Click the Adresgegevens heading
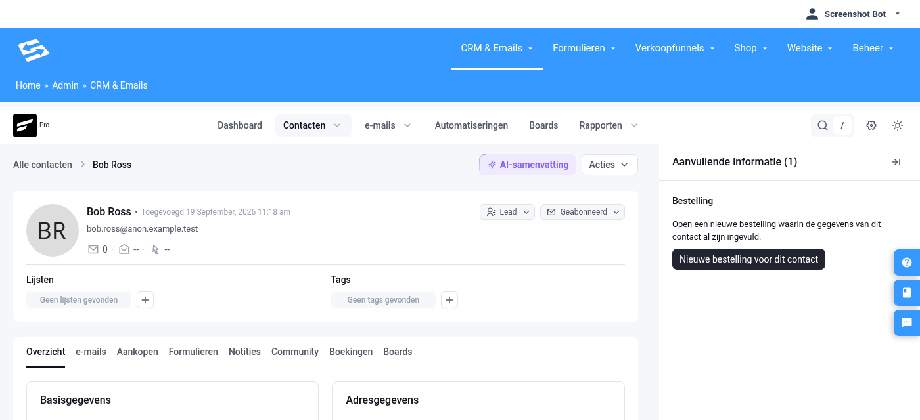This screenshot has width=920, height=420. click(x=382, y=400)
